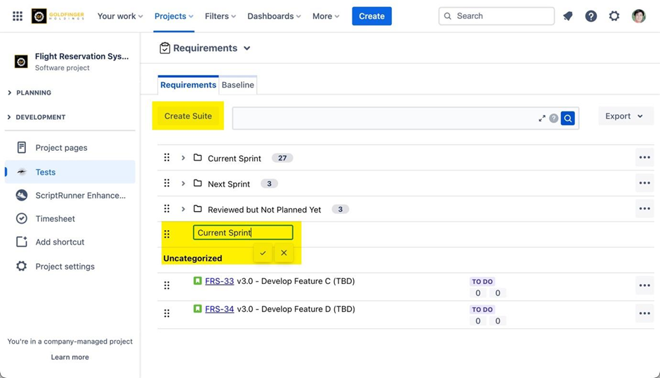
Task: Click the user profile avatar
Action: click(638, 16)
